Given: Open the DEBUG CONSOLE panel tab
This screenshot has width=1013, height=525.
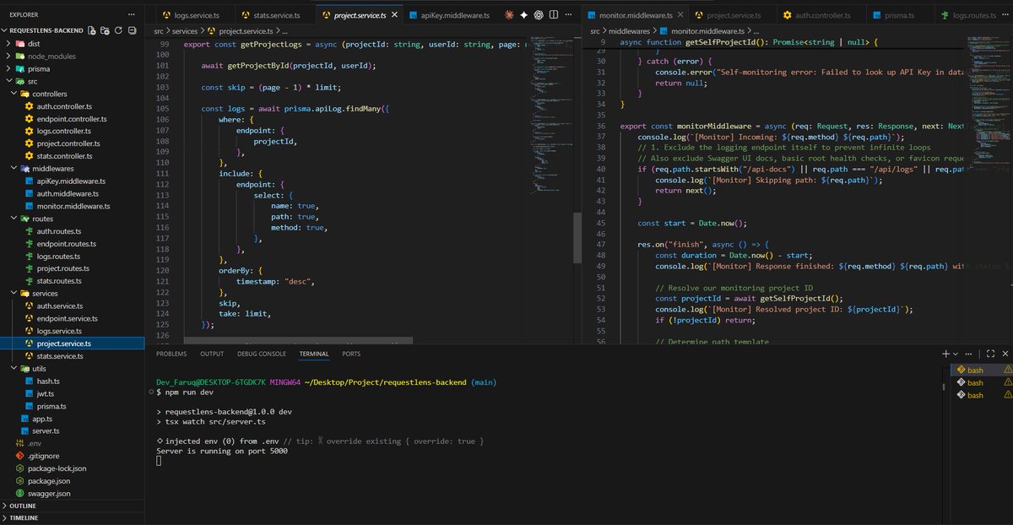Looking at the screenshot, I should 262,354.
